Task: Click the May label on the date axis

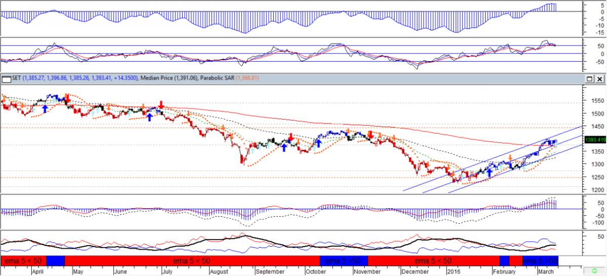Action: click(x=77, y=271)
